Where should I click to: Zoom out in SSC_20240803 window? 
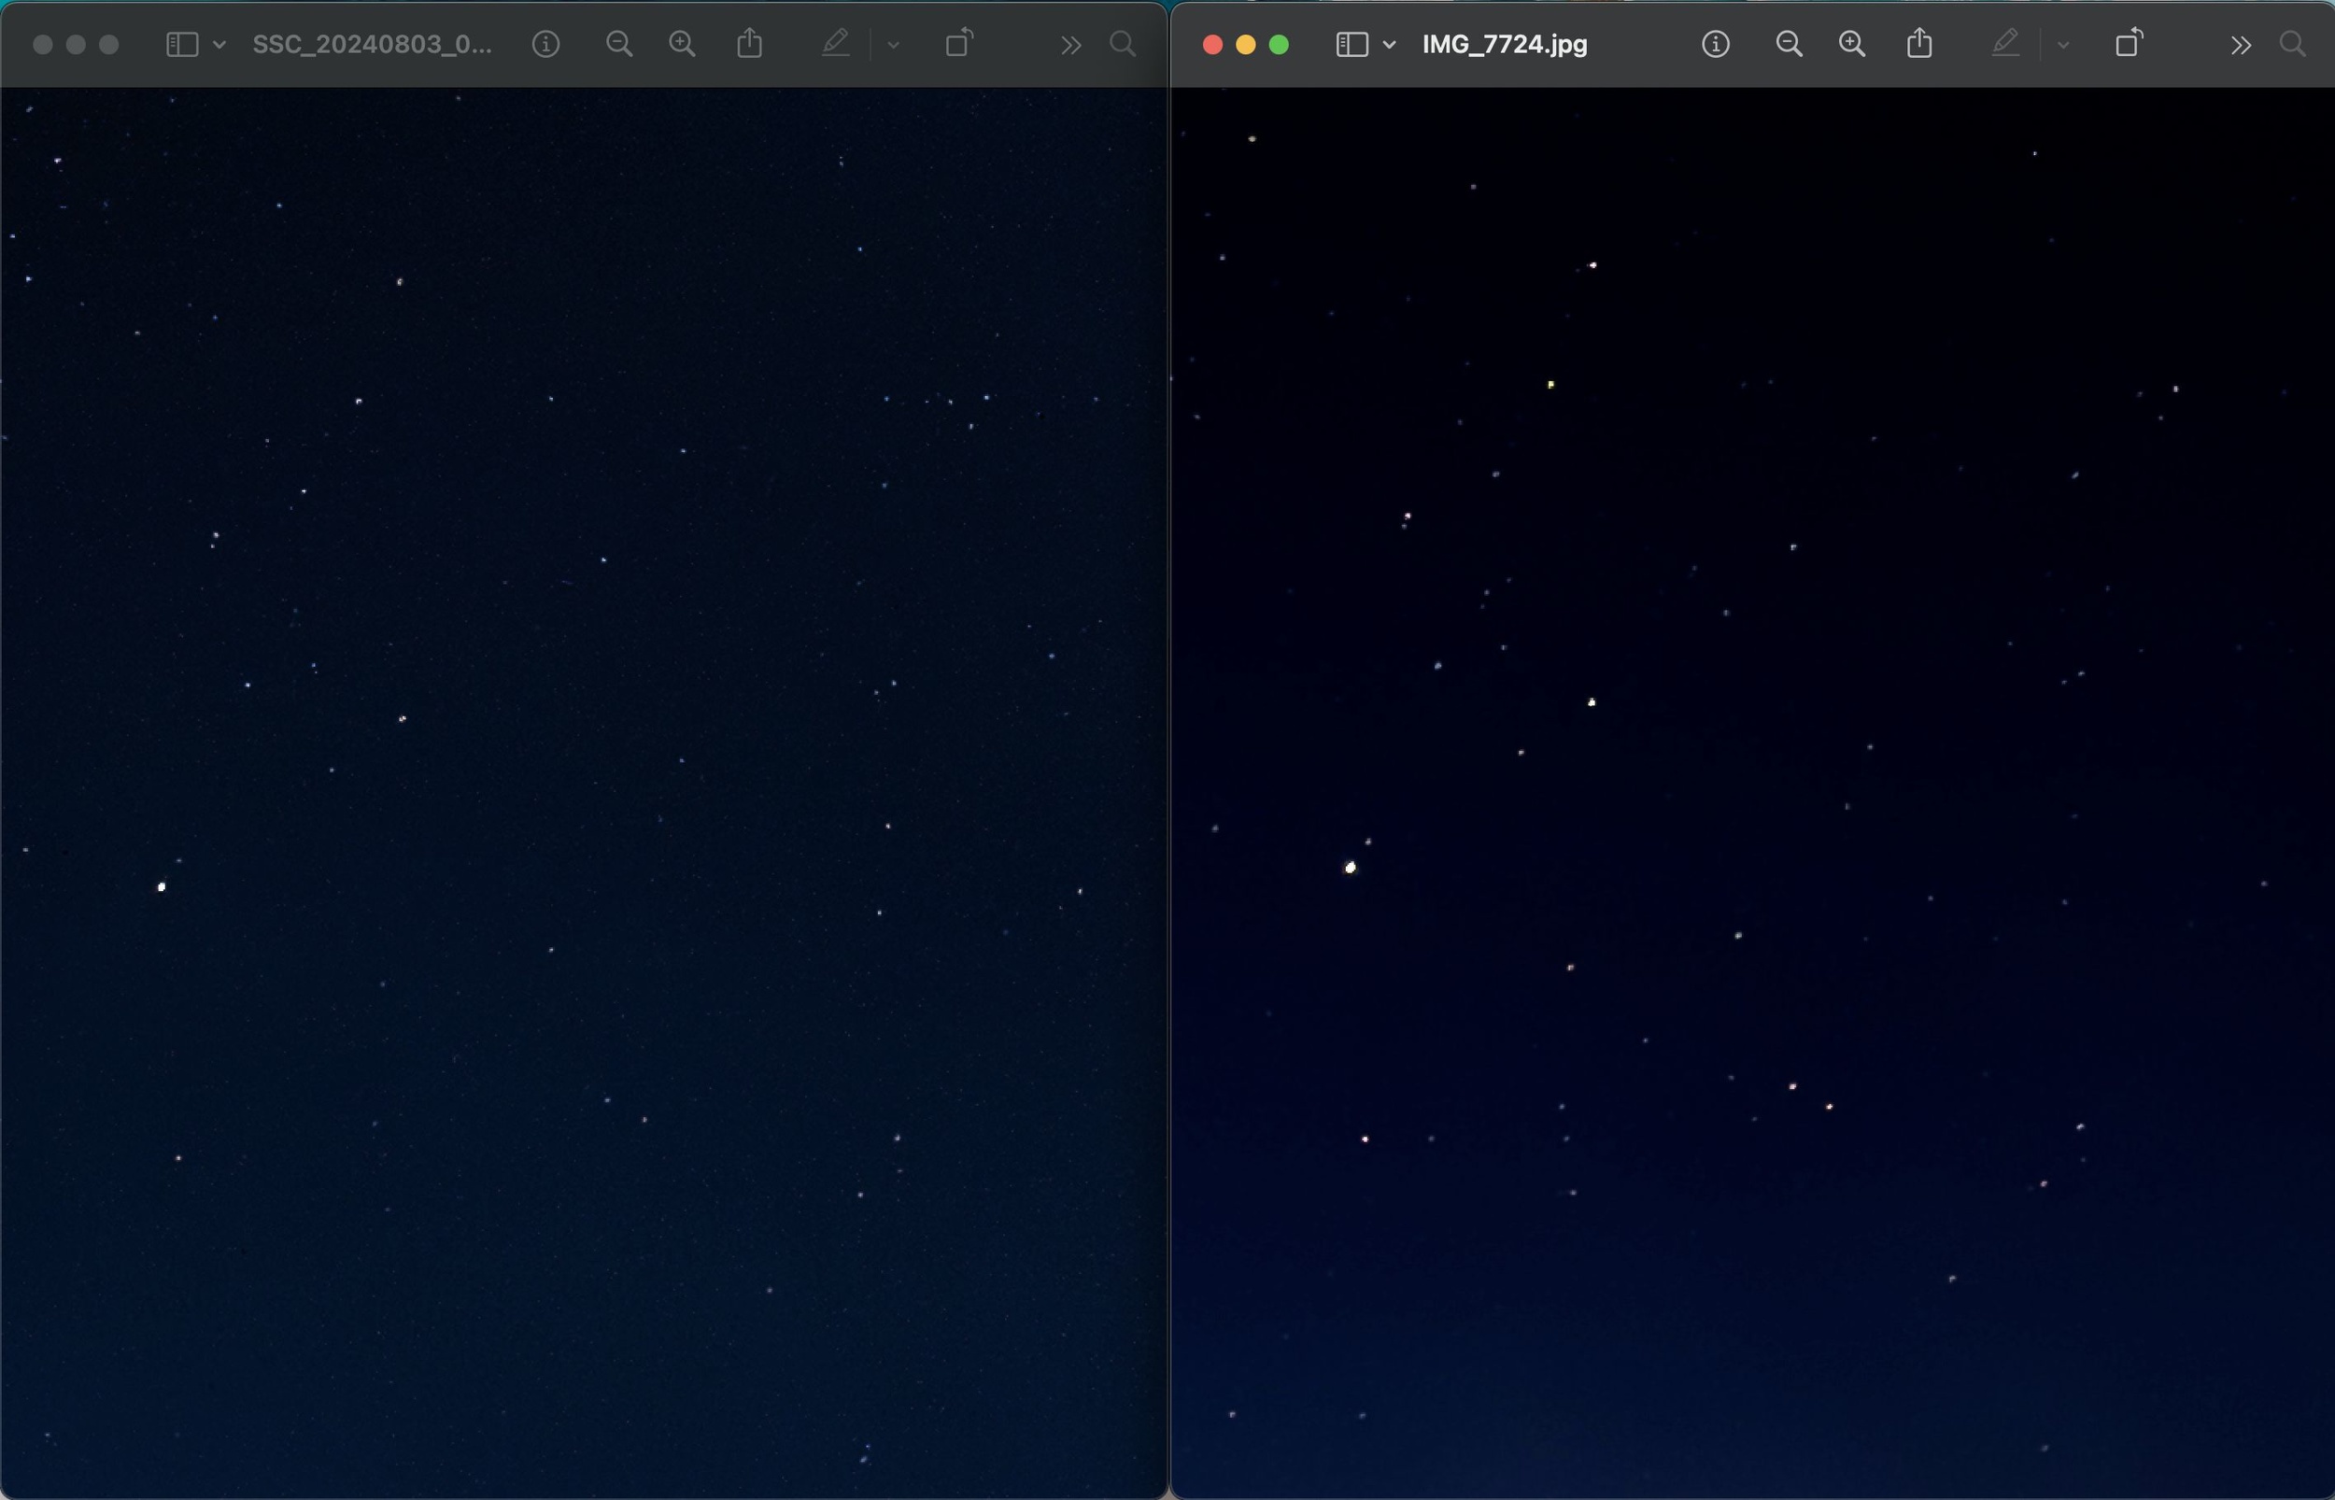(x=619, y=44)
